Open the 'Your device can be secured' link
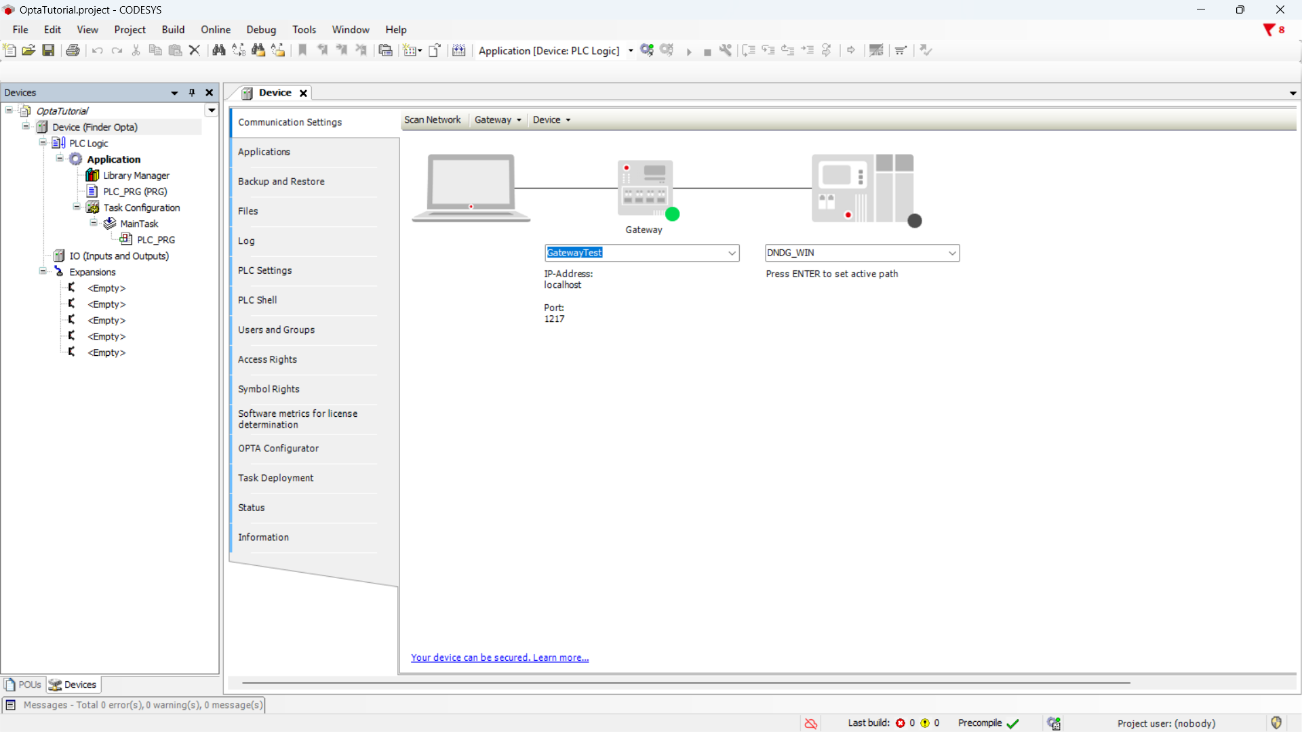 [x=500, y=657]
